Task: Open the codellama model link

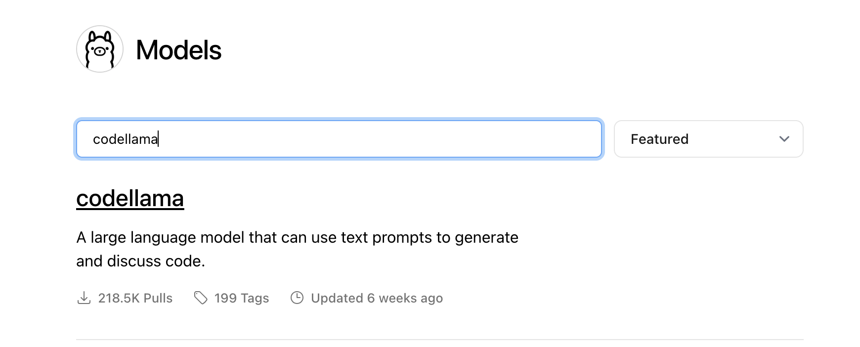Action: 130,199
